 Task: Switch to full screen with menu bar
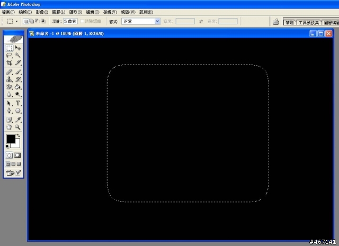pos(13,164)
